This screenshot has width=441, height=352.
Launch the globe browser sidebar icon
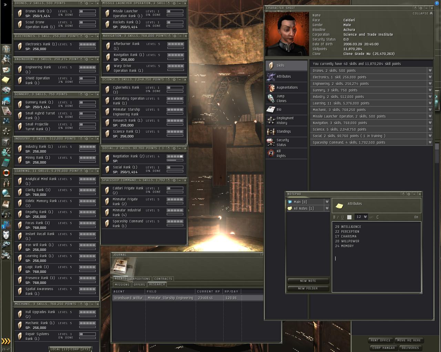(6, 193)
